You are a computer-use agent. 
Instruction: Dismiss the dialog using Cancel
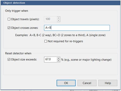click(x=87, y=83)
